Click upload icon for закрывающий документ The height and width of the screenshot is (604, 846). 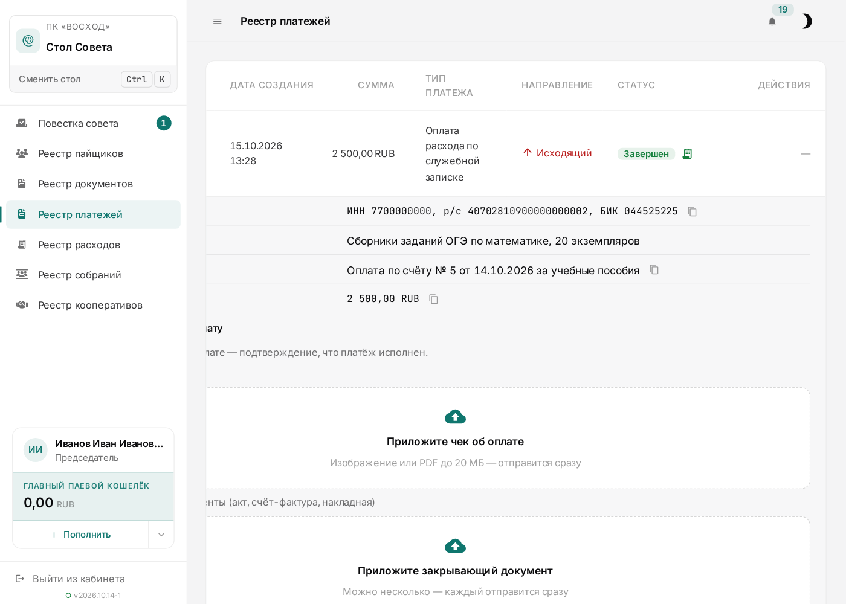455,546
